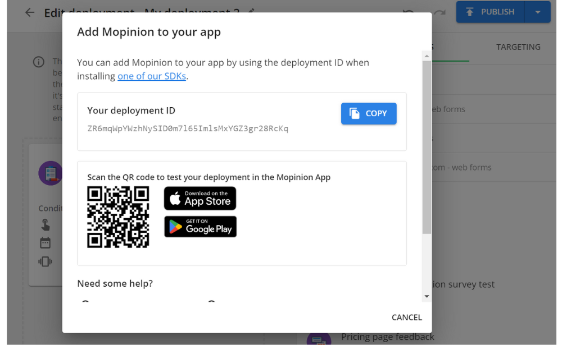Switch to the TARGETING tab
The width and height of the screenshot is (562, 345).
[518, 47]
